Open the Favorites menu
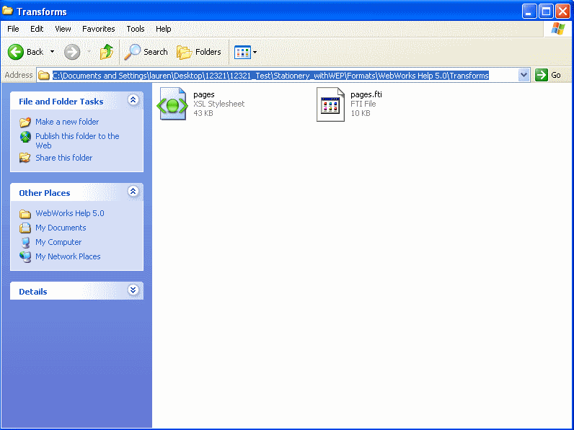 pyautogui.click(x=98, y=29)
